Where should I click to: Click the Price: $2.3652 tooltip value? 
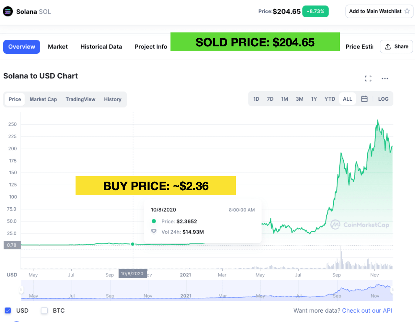click(x=187, y=221)
